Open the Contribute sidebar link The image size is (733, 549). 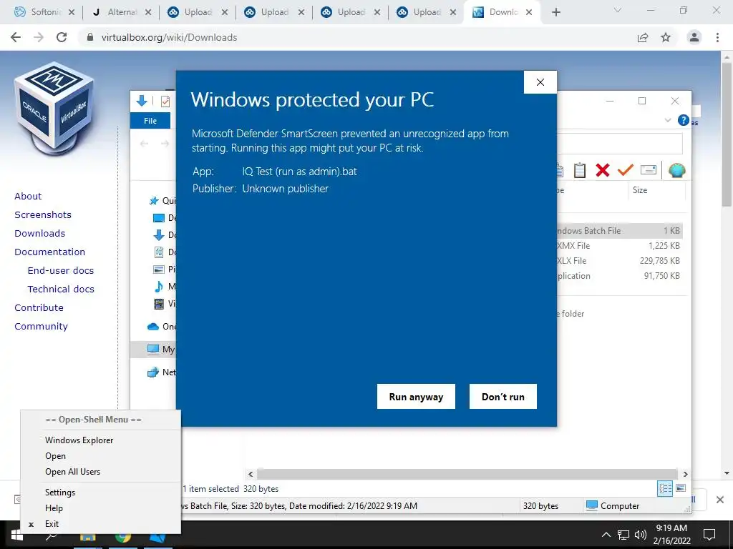coord(39,308)
